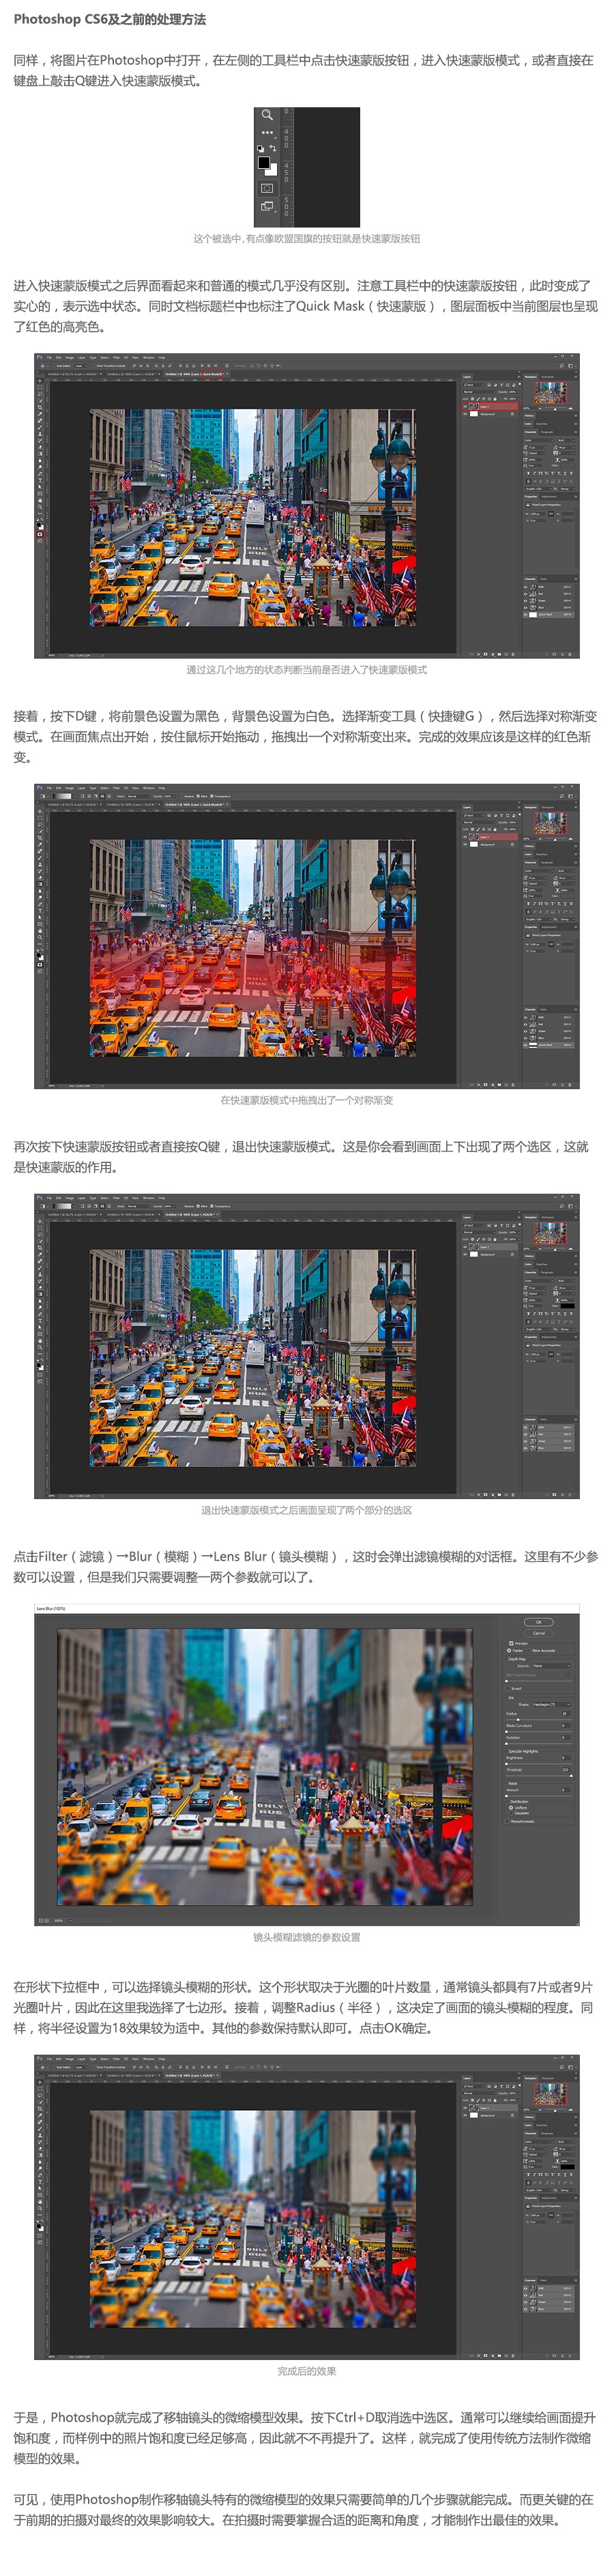Click the Blade Curvature slider handle
614x2576 pixels.
pyautogui.click(x=507, y=1732)
